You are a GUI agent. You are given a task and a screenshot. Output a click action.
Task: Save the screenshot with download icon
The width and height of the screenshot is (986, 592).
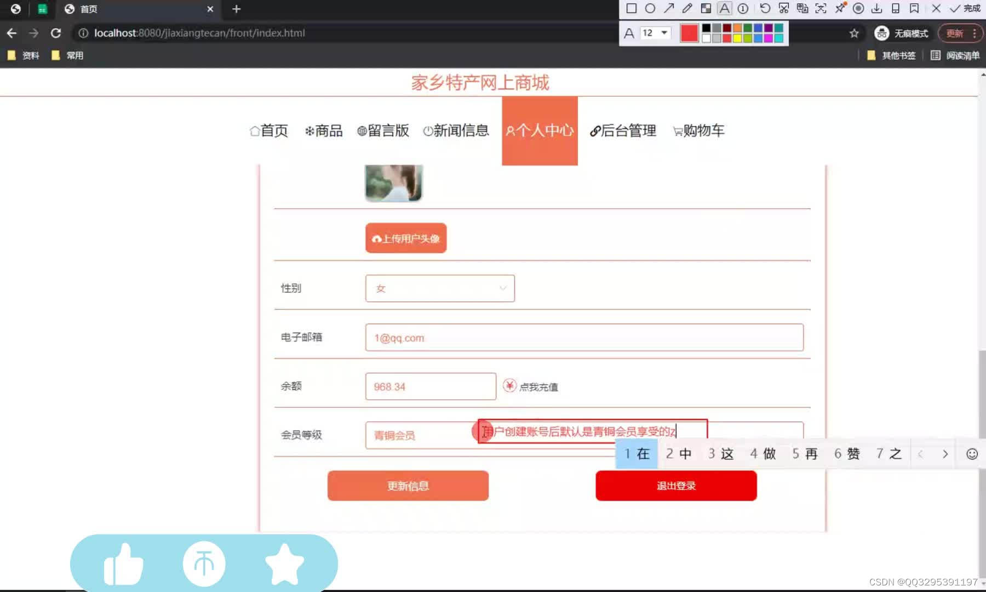click(876, 8)
